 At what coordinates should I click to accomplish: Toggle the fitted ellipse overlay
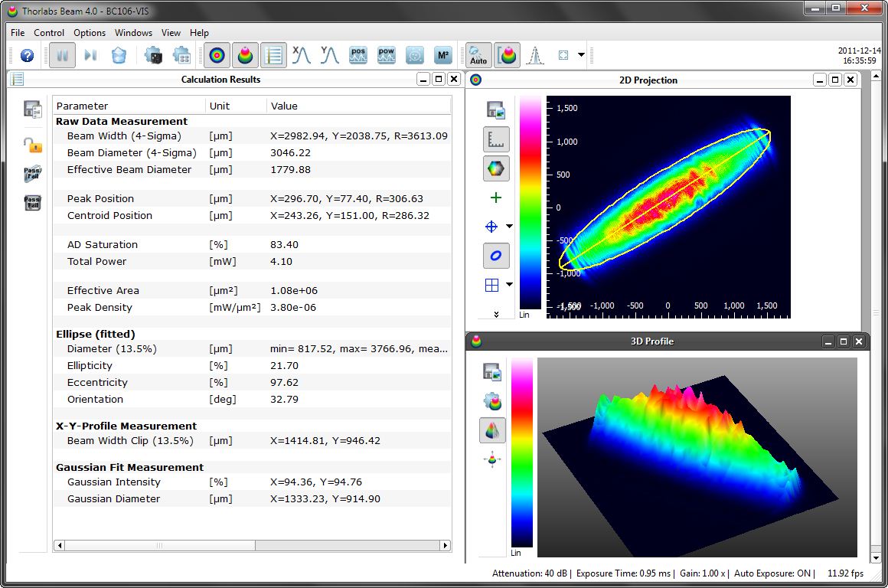click(x=495, y=256)
